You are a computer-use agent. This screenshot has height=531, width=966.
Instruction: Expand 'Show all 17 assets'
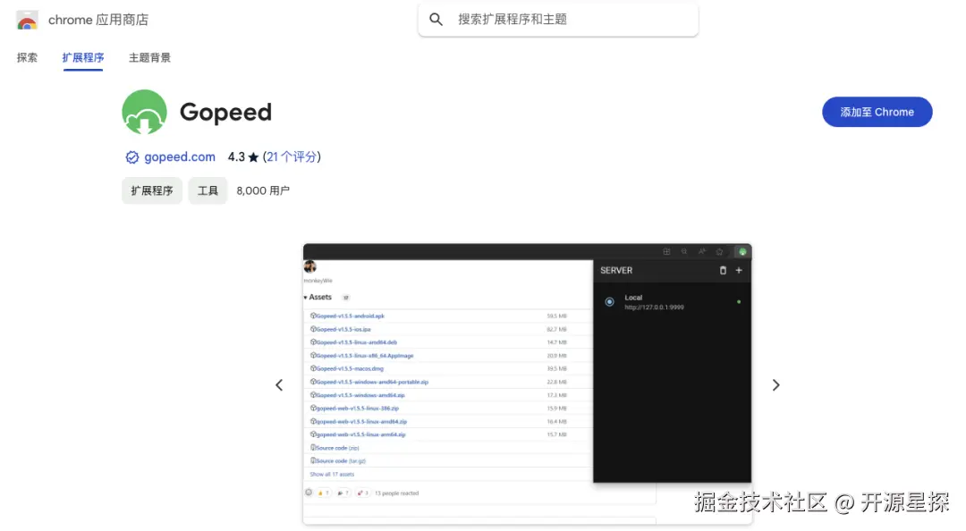click(x=332, y=474)
